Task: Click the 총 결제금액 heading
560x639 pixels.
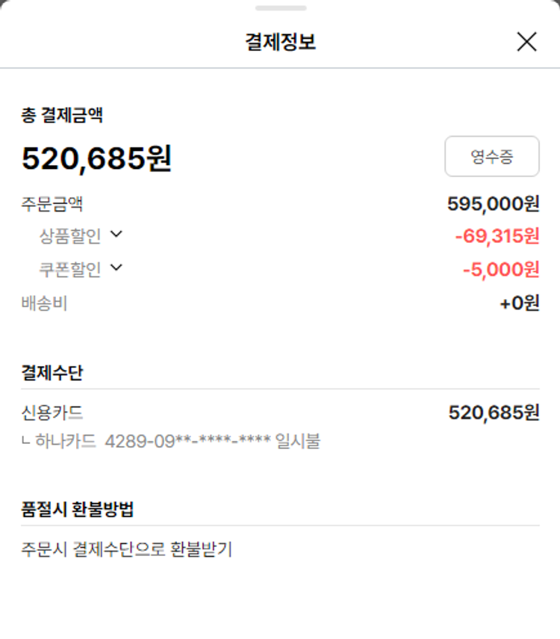Action: (x=62, y=115)
